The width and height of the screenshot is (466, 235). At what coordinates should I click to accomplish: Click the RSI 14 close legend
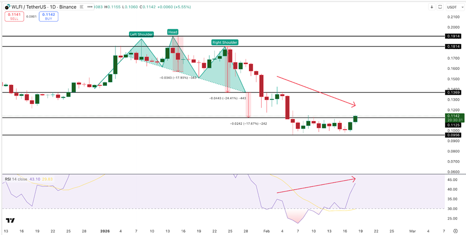[16, 179]
